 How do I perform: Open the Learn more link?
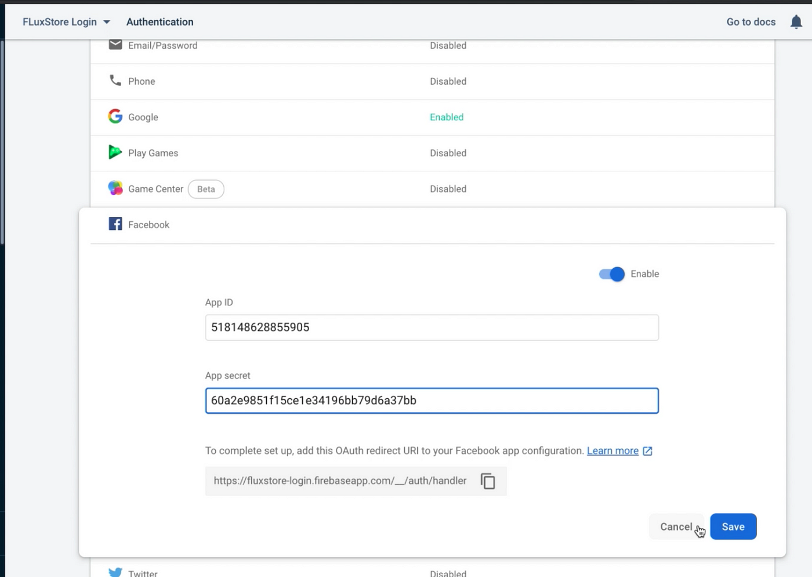click(x=612, y=451)
